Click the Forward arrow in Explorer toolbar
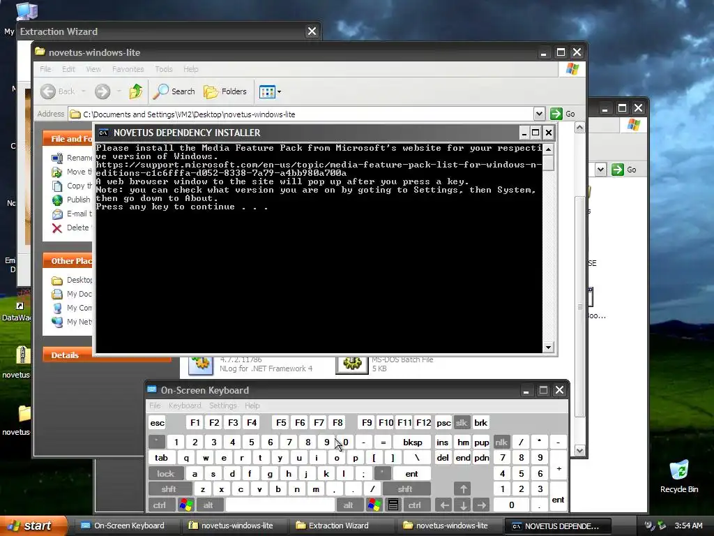The width and height of the screenshot is (714, 536). click(x=102, y=91)
